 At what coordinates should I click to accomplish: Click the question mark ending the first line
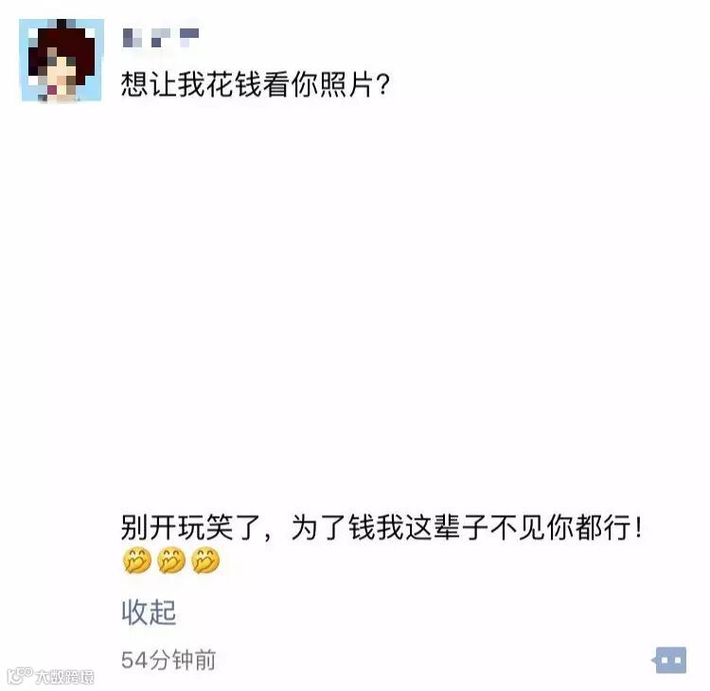[x=383, y=84]
